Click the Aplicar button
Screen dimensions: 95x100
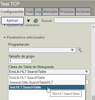coord(12,21)
